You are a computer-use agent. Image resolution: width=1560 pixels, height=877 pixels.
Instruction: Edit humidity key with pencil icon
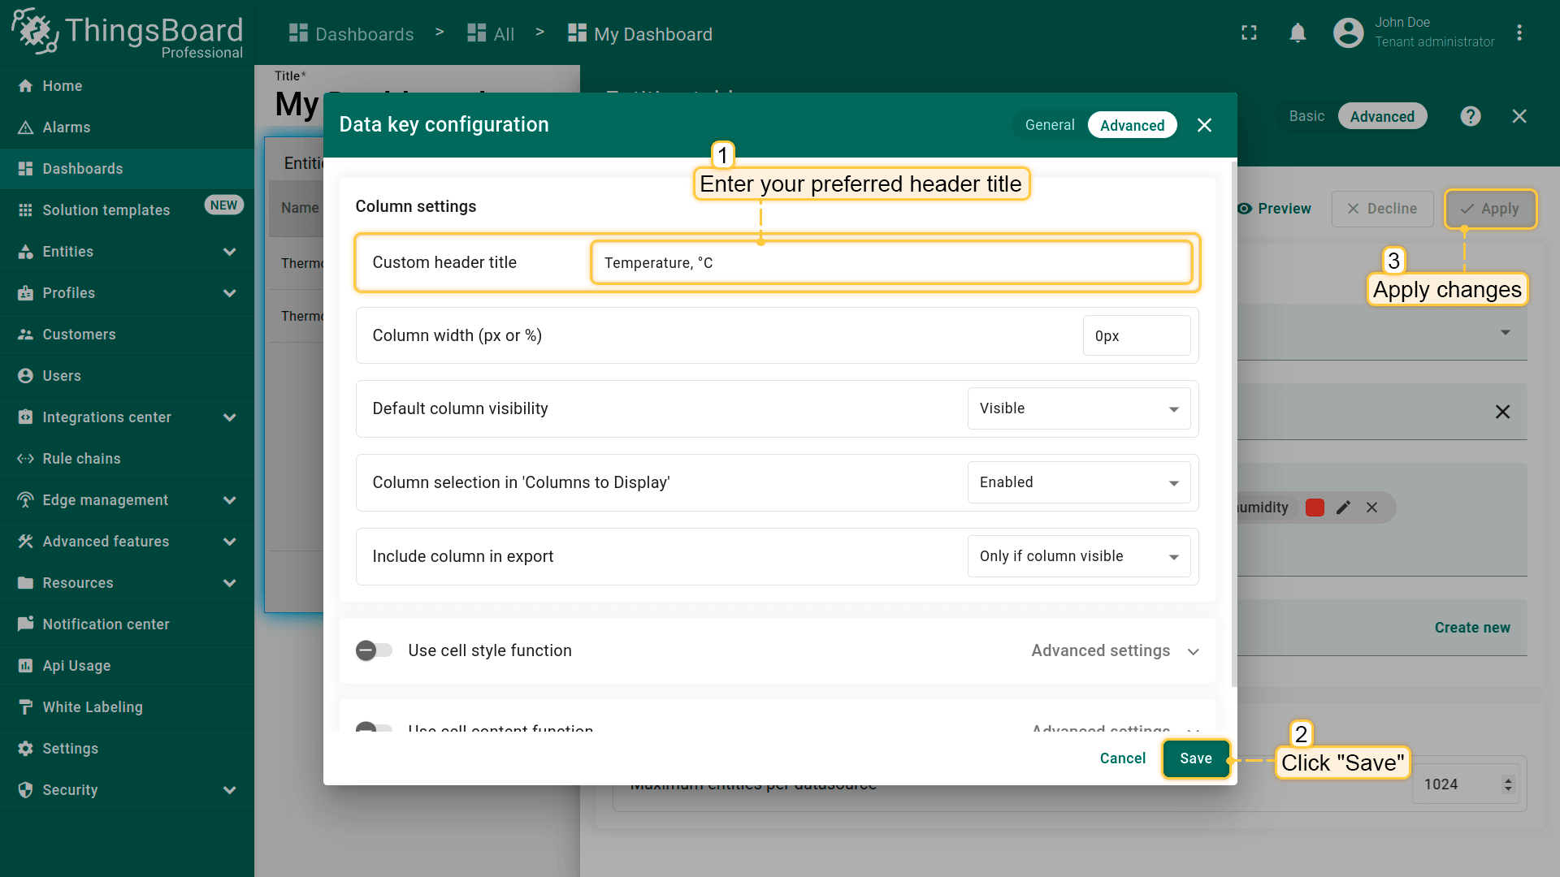click(1343, 508)
